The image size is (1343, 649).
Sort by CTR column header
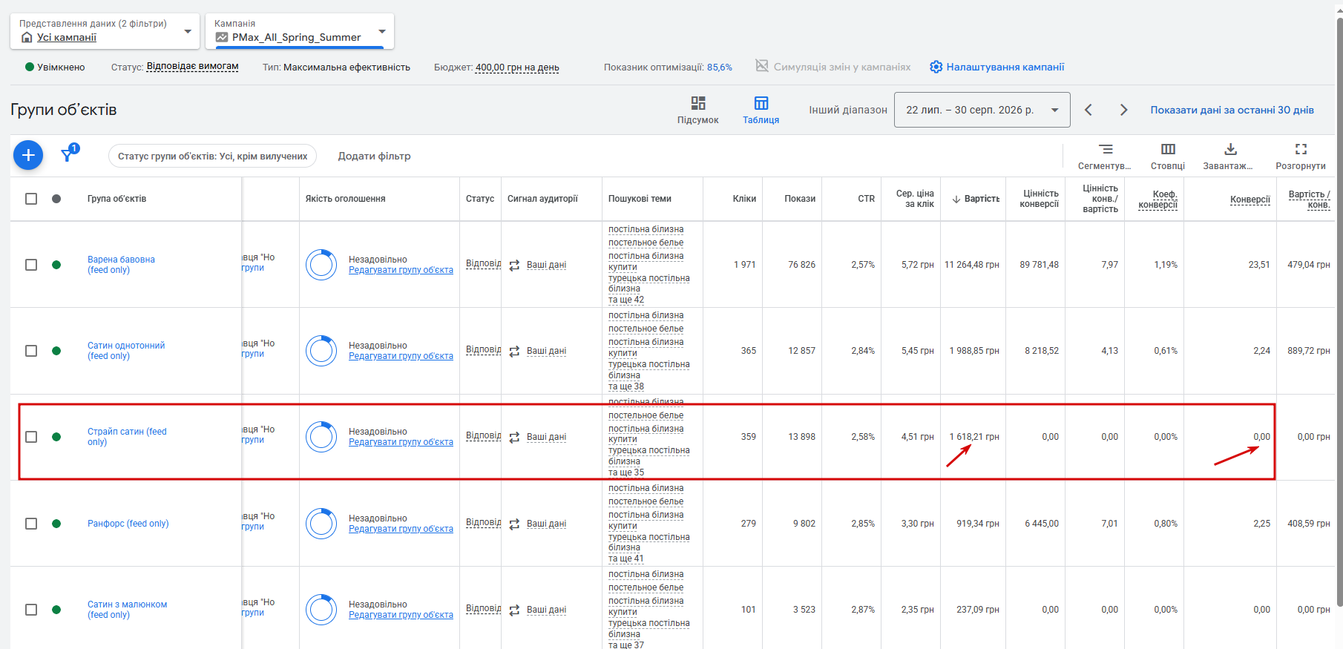click(x=866, y=199)
